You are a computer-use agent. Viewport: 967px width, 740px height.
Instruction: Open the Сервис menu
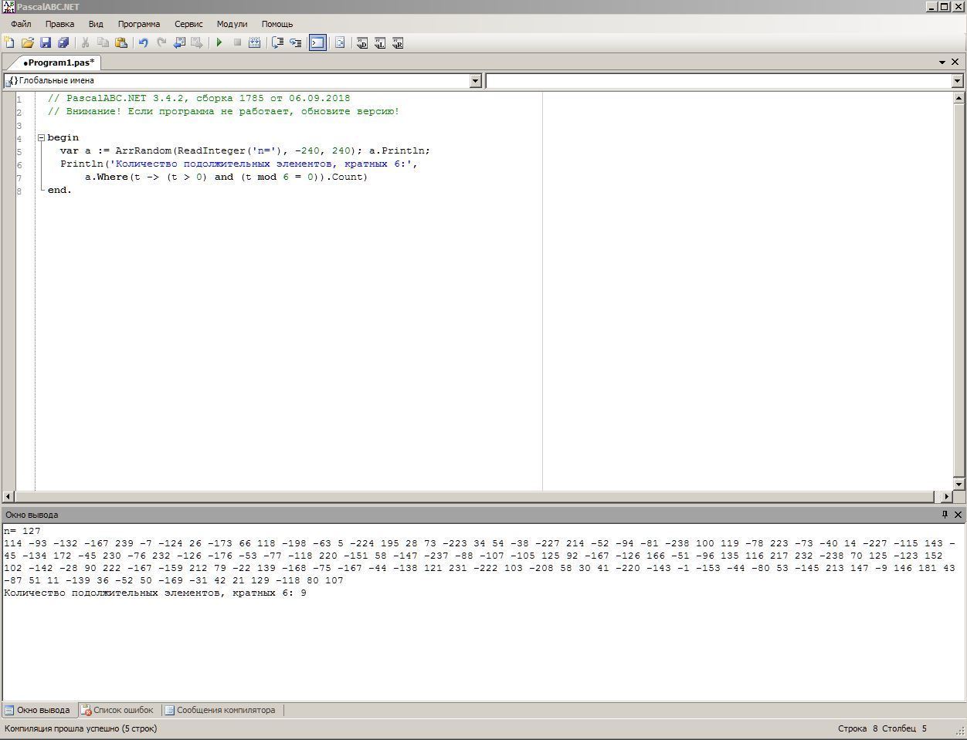188,24
